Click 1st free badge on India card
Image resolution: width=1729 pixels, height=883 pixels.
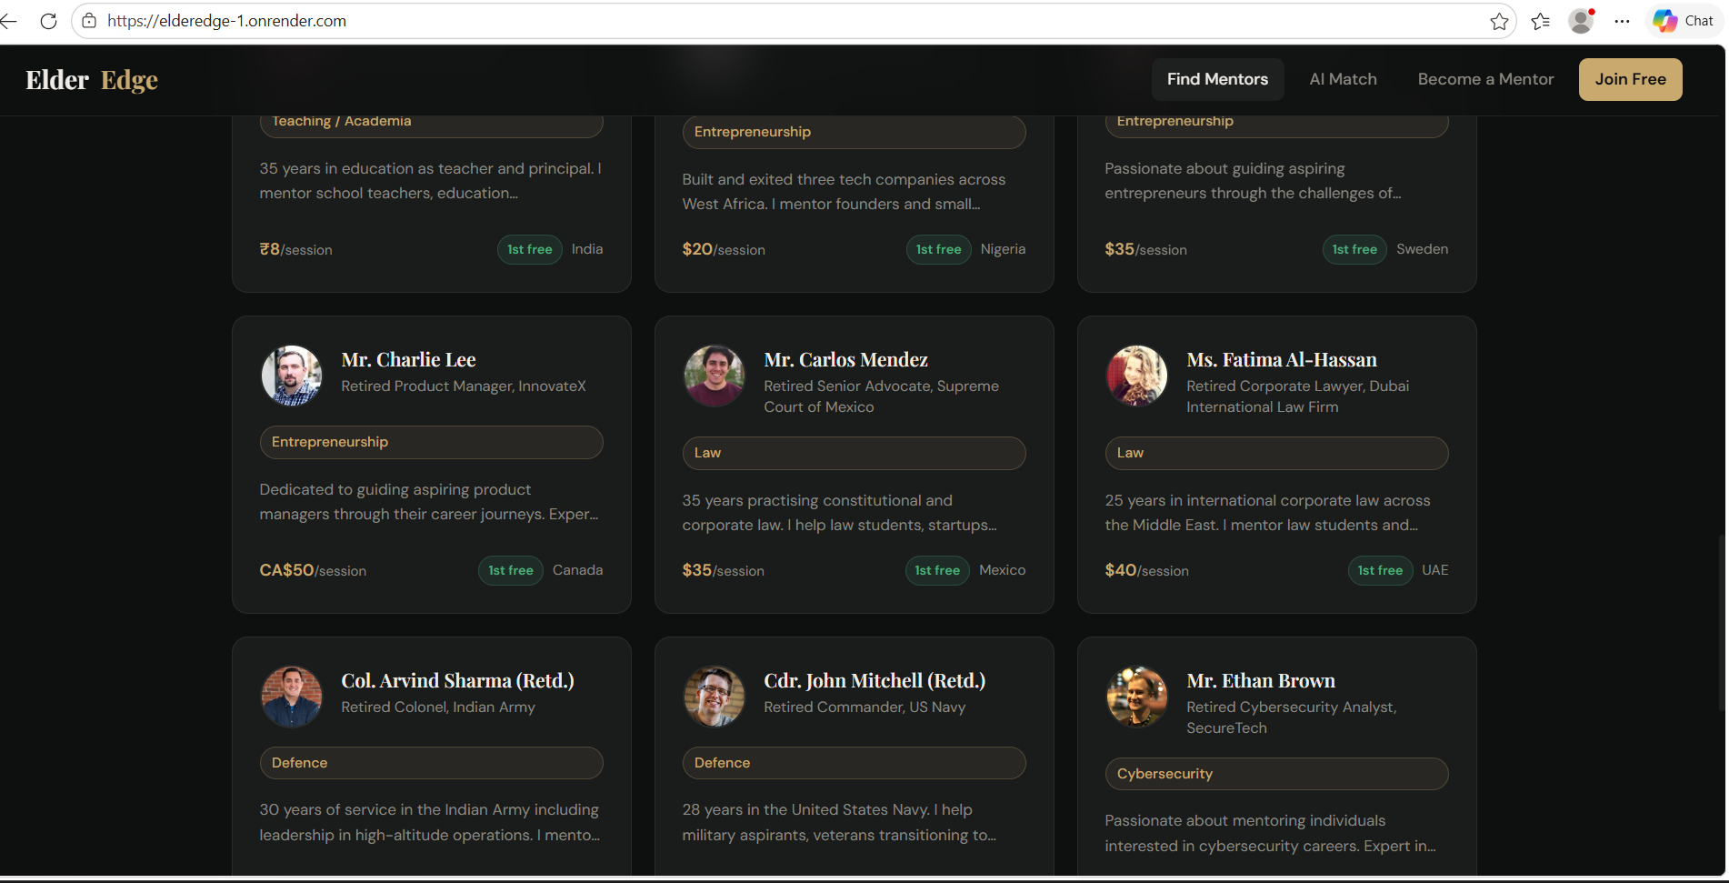[530, 249]
